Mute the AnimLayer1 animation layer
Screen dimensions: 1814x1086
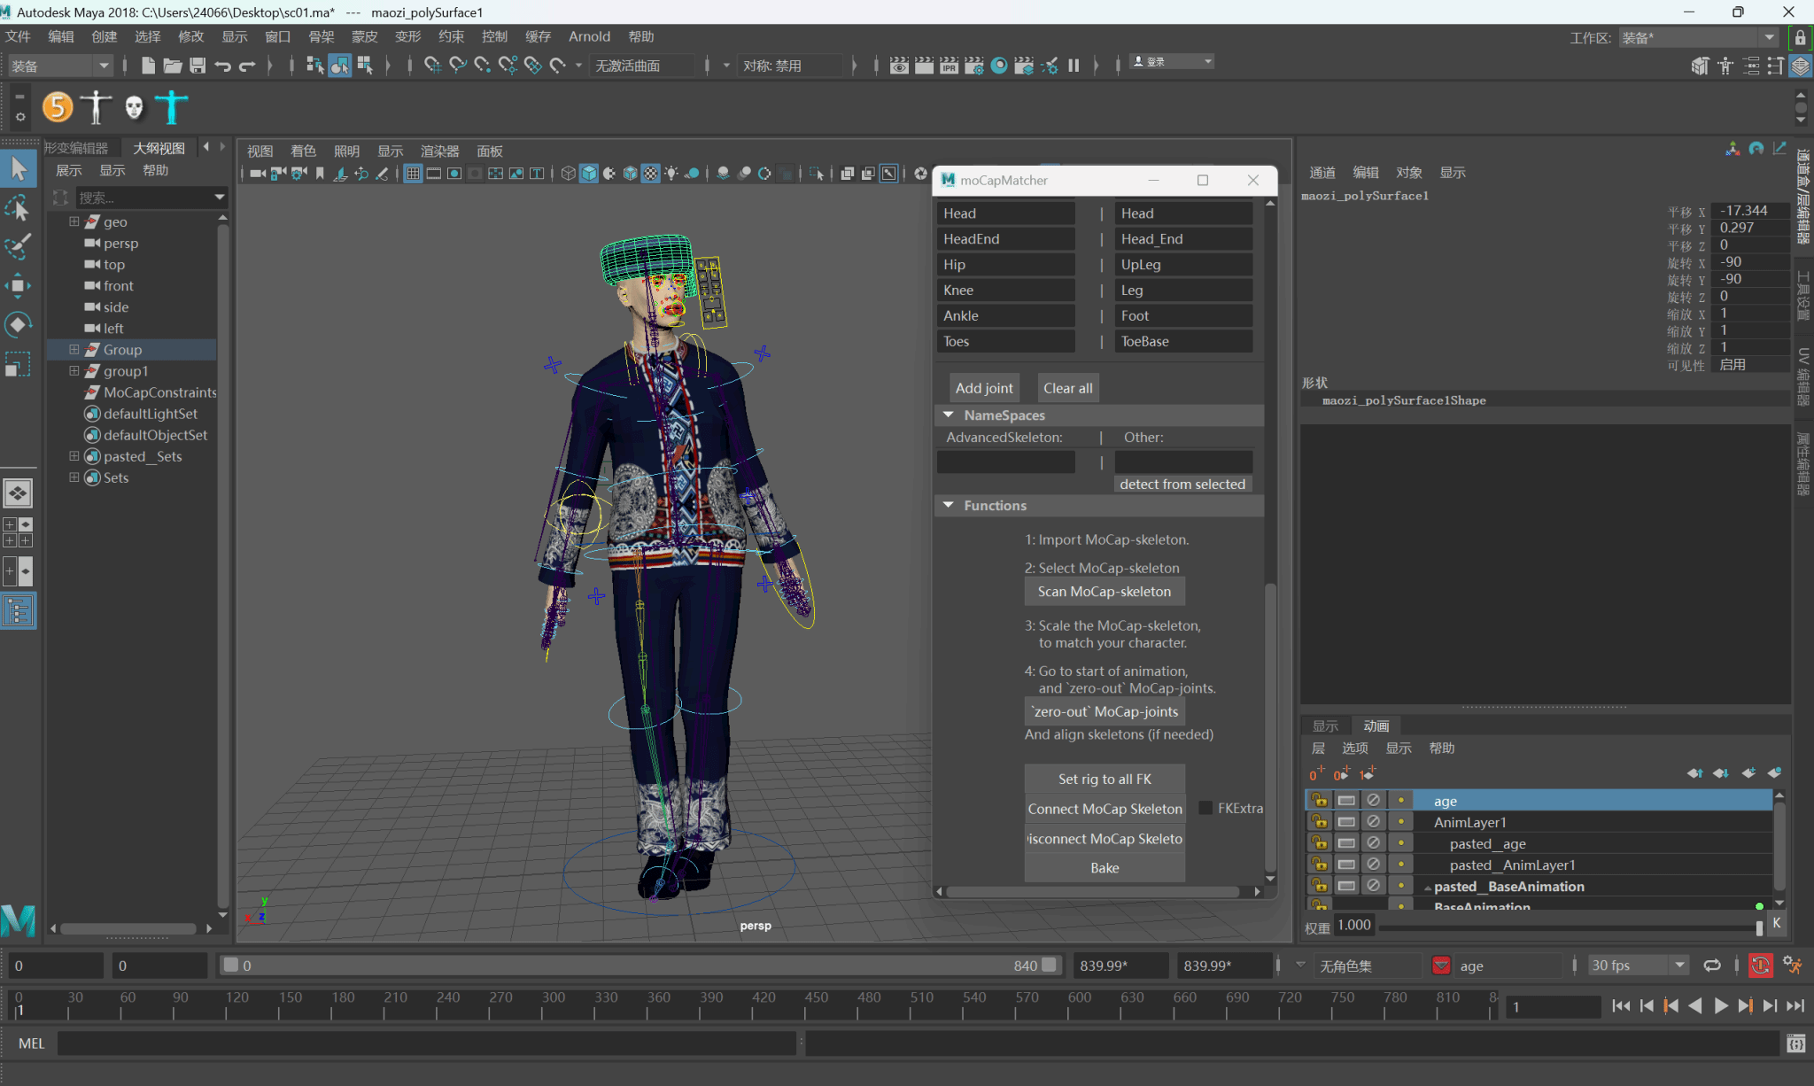[1373, 821]
